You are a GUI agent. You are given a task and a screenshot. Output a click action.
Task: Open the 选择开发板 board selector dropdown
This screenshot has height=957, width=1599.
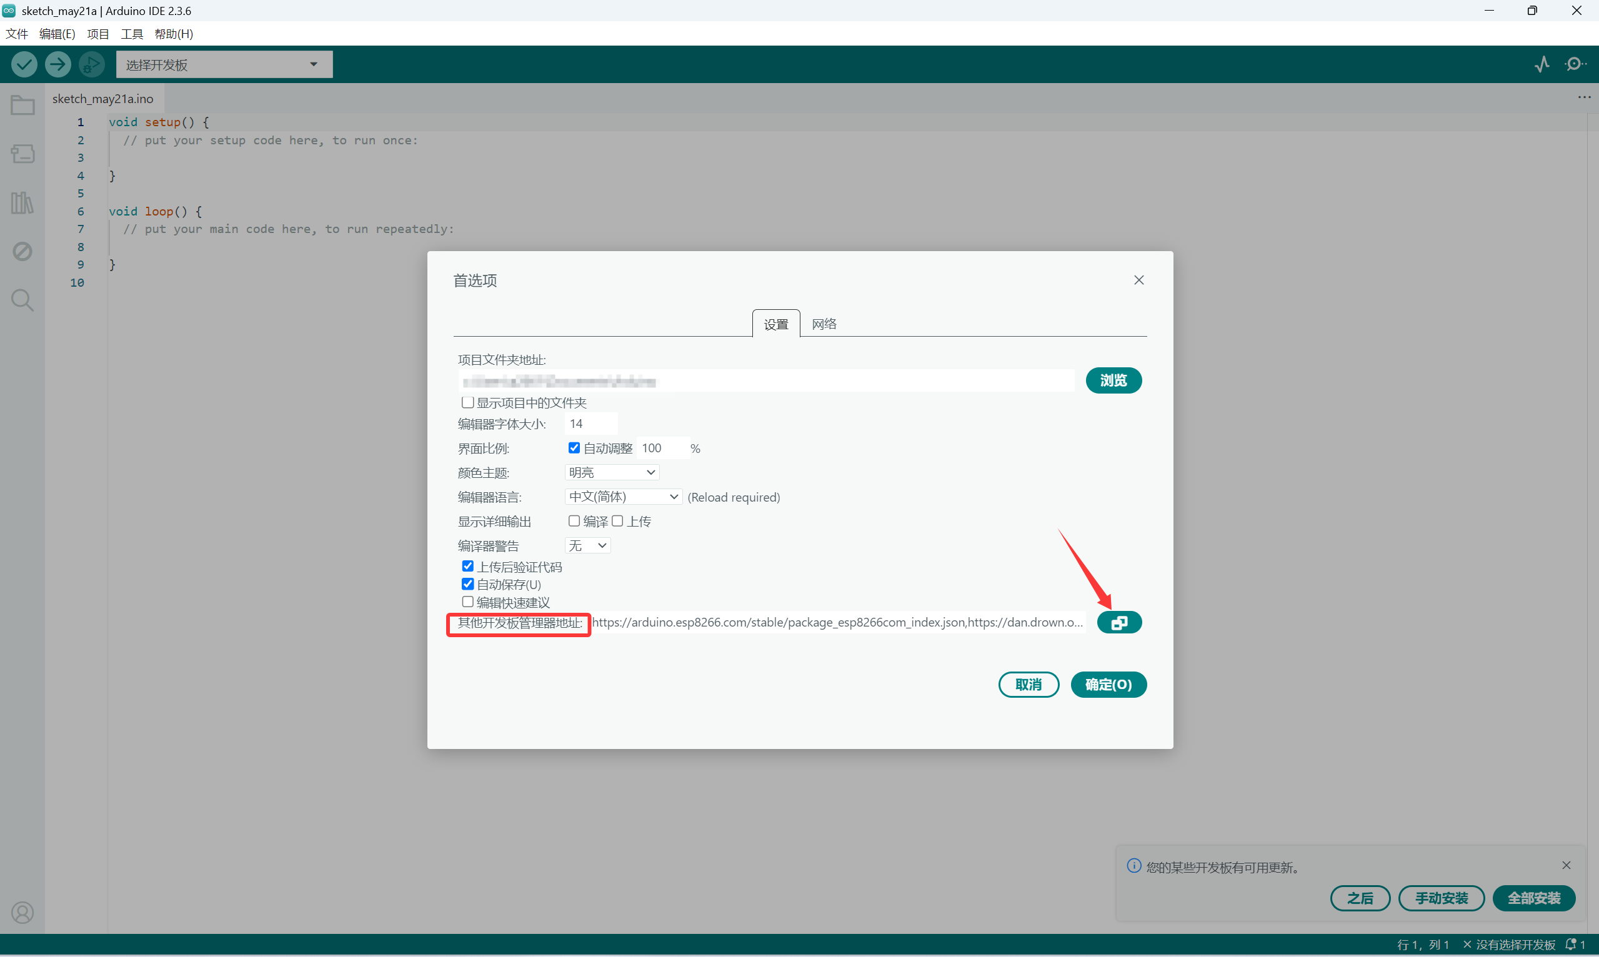tap(224, 64)
